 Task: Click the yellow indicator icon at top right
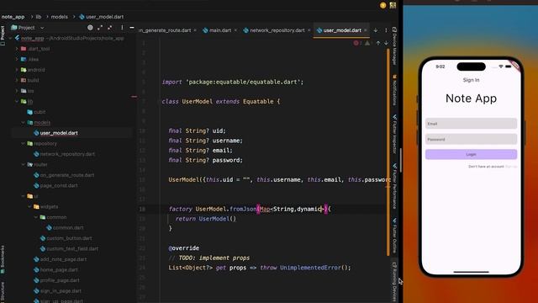coord(383,5)
